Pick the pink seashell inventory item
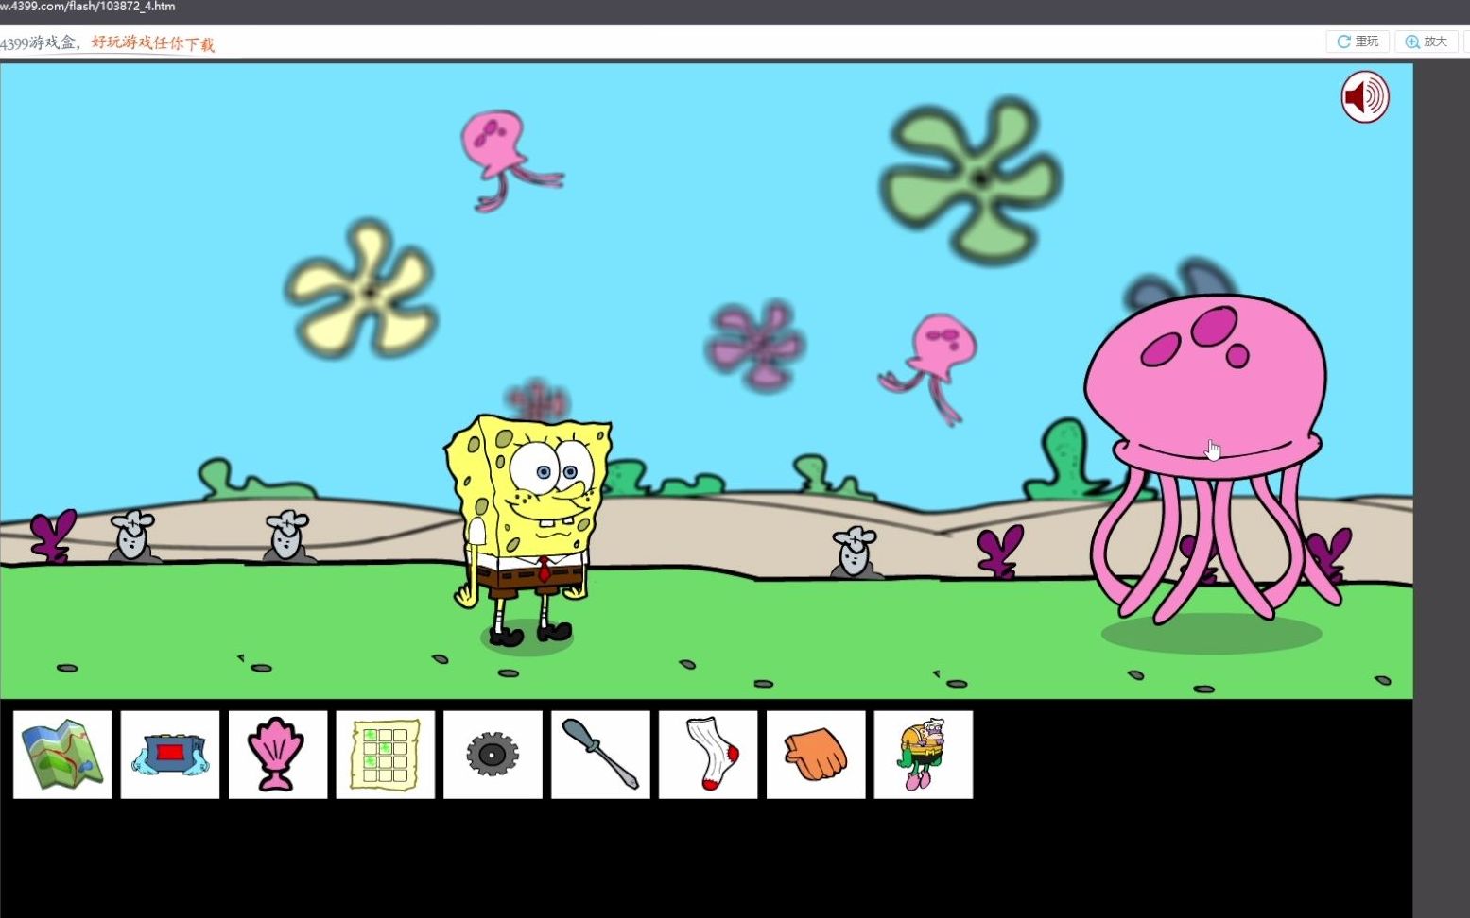Image resolution: width=1470 pixels, height=918 pixels. point(278,755)
